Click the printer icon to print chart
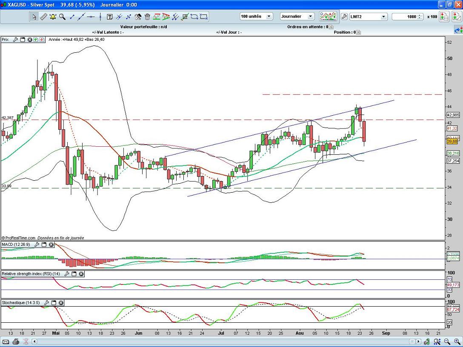Image resolution: width=463 pixels, height=347 pixels. (16, 341)
